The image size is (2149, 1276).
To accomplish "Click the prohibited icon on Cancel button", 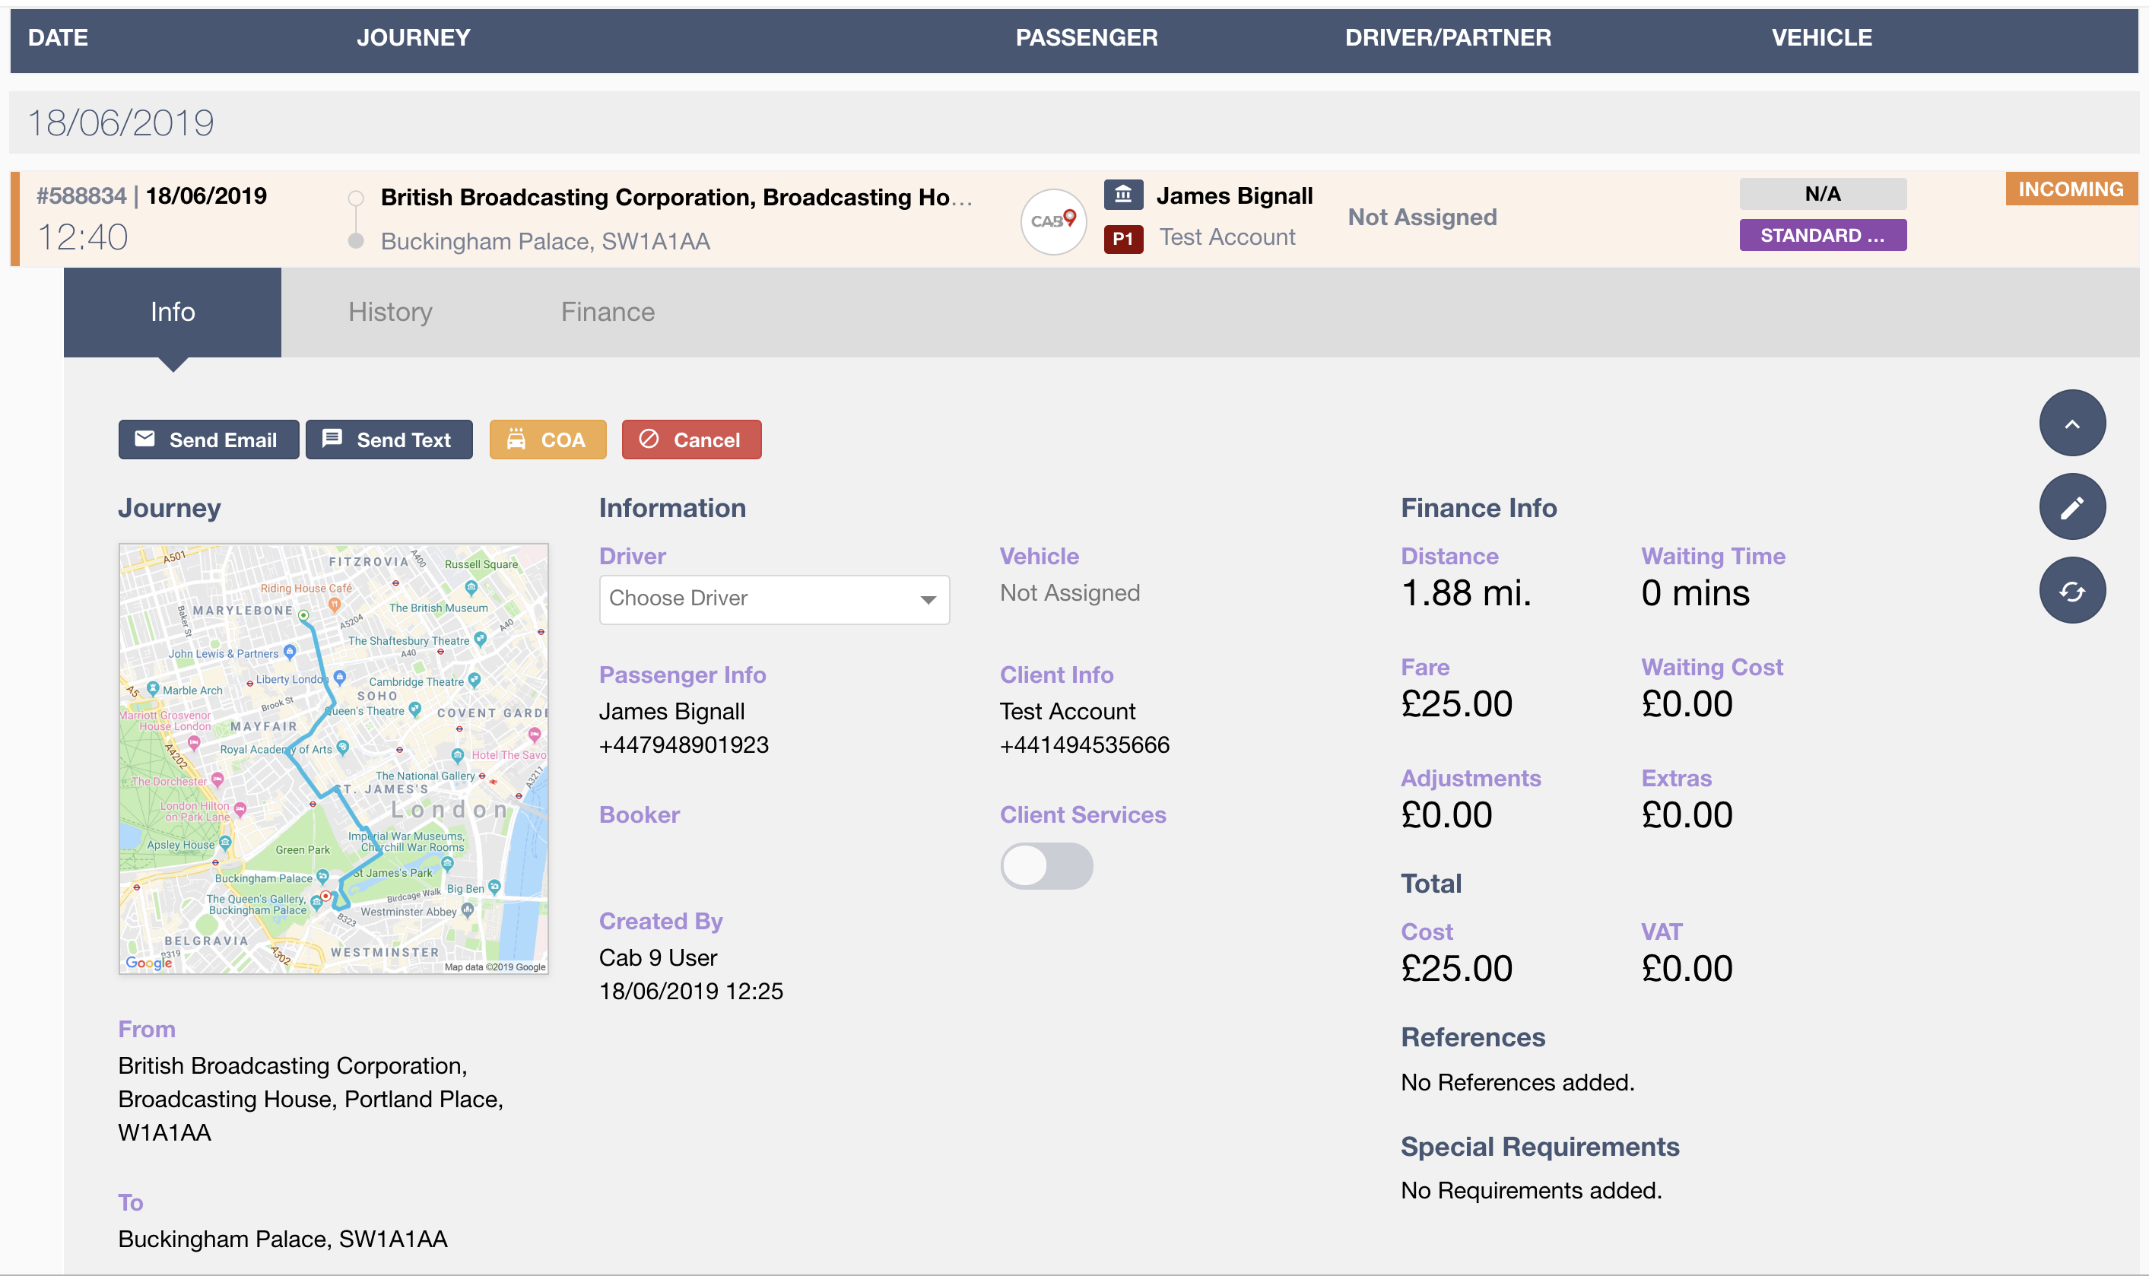I will click(649, 439).
